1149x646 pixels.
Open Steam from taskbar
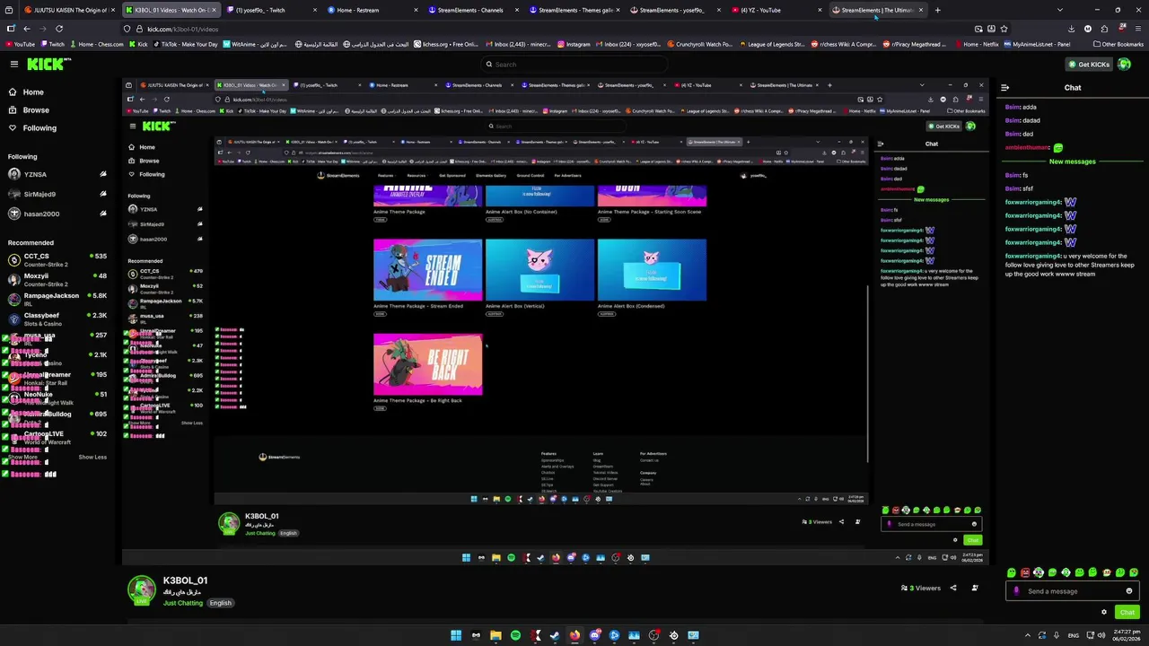click(555, 635)
